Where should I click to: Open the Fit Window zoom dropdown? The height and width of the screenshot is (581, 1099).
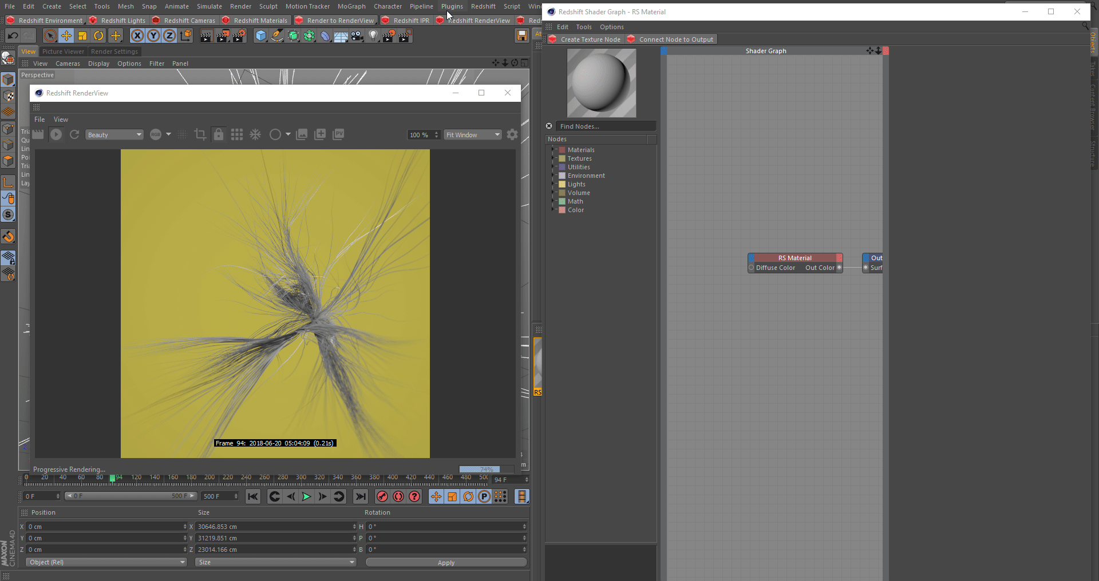(x=473, y=135)
